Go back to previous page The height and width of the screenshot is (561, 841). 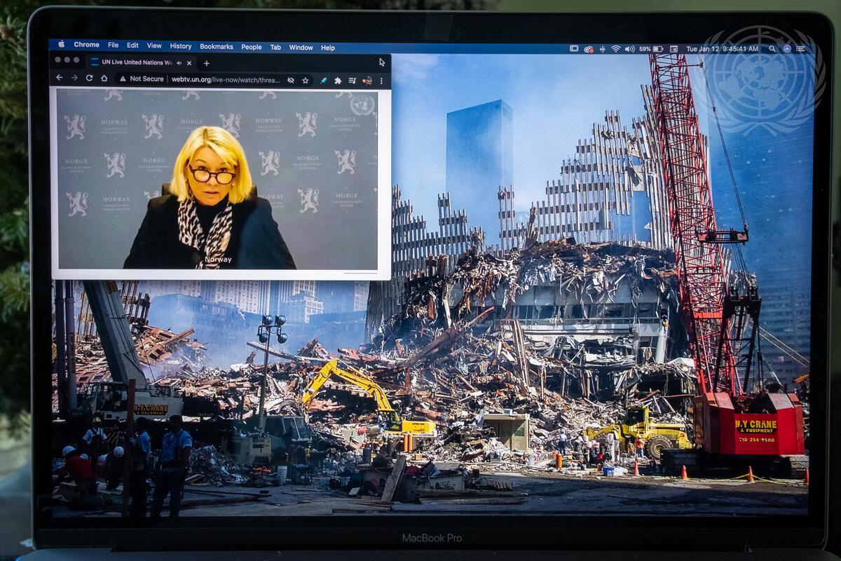[60, 79]
